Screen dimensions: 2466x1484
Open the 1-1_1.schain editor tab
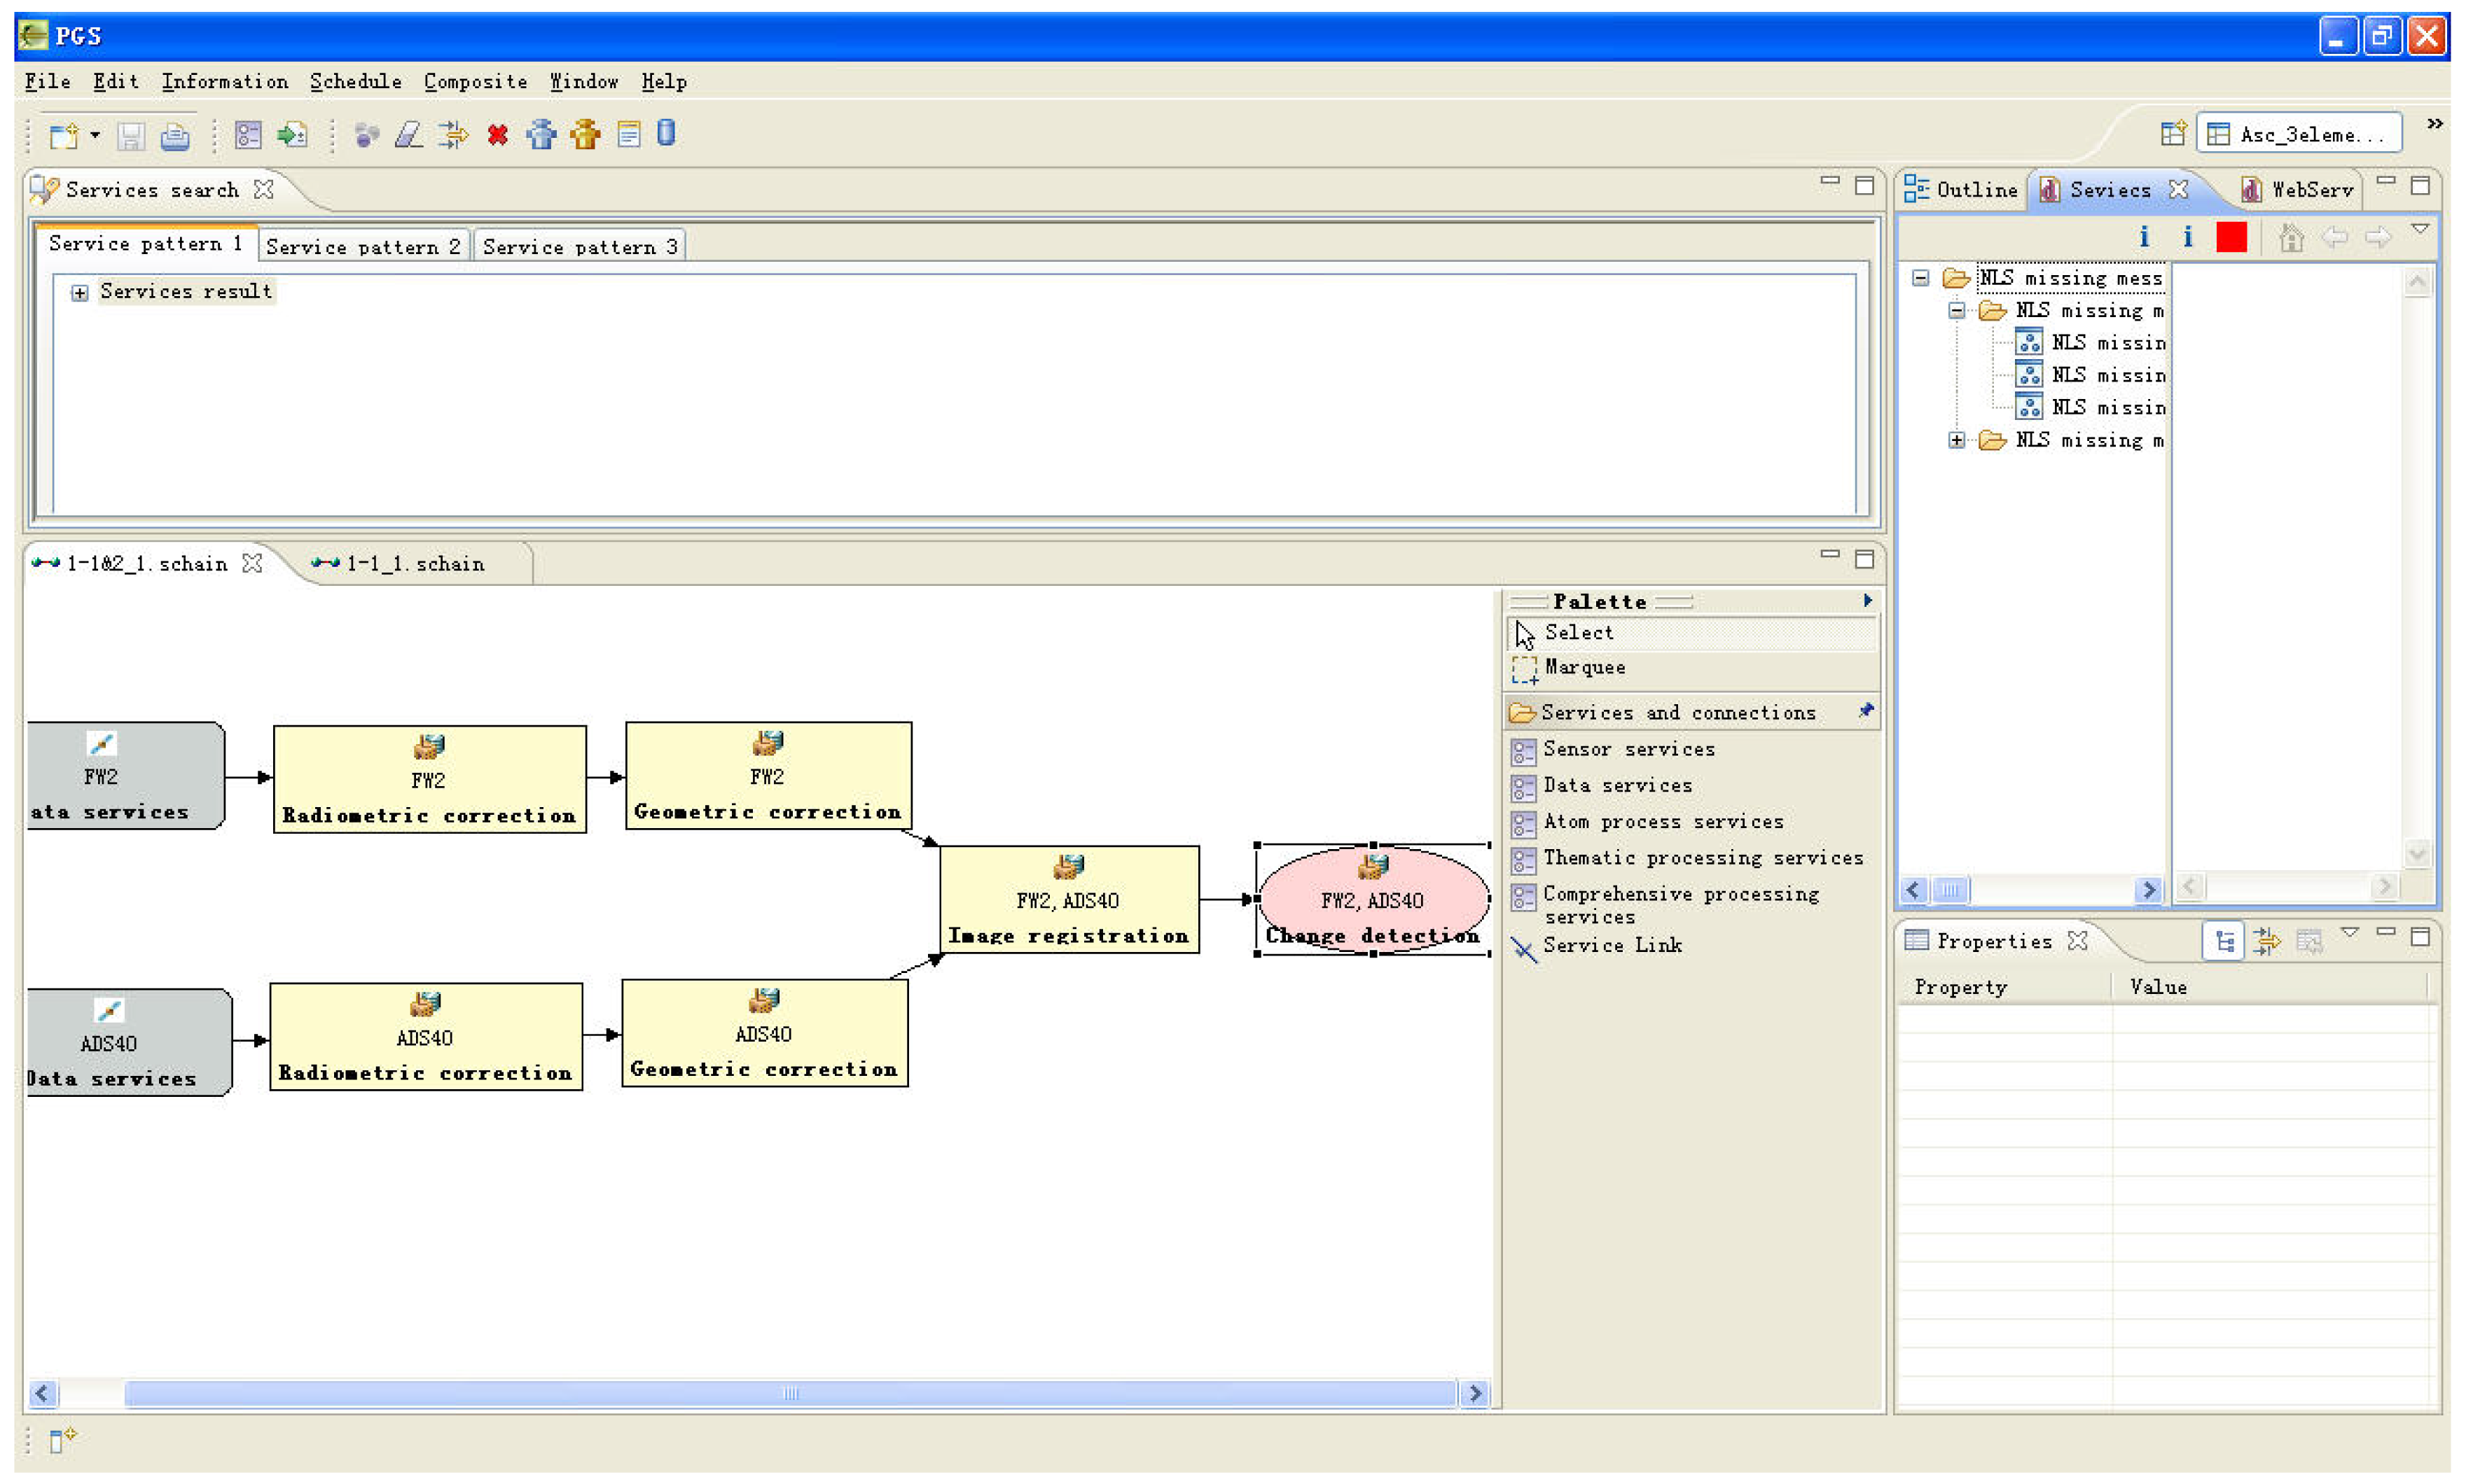tap(415, 564)
